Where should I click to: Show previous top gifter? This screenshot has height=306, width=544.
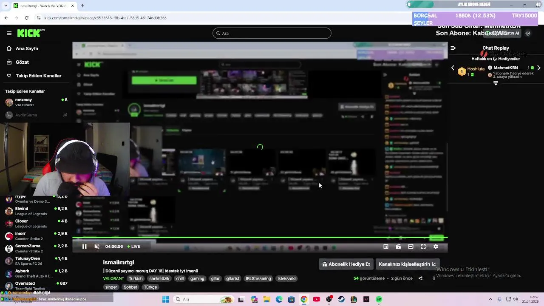[x=453, y=68]
